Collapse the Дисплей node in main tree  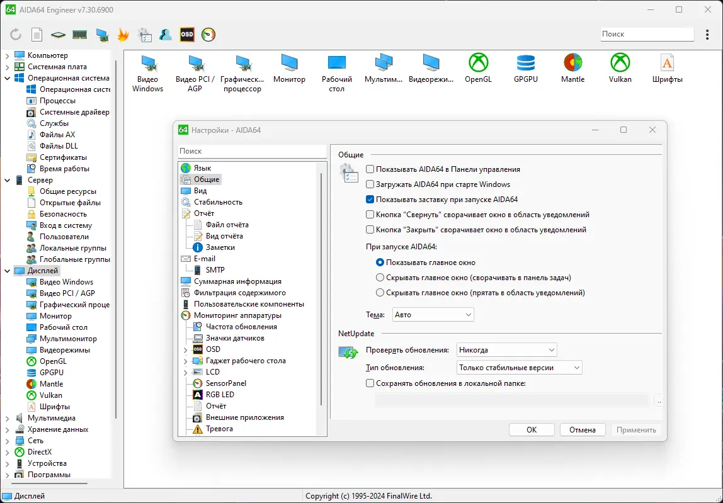(x=7, y=271)
